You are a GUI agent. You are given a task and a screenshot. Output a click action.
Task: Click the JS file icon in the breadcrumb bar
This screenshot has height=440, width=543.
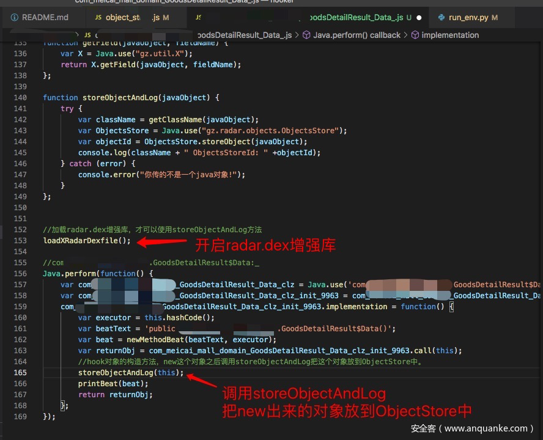coord(87,35)
